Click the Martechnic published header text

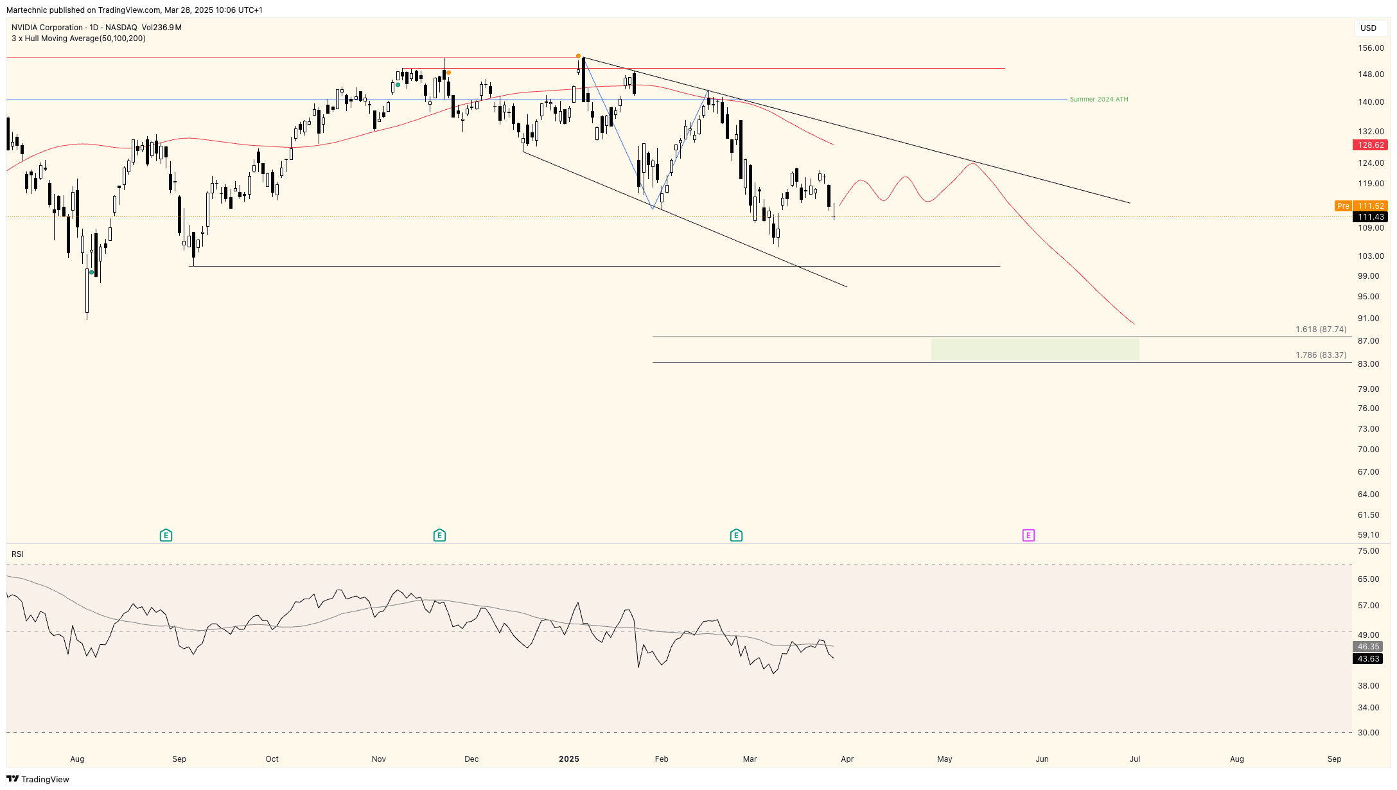pyautogui.click(x=134, y=10)
